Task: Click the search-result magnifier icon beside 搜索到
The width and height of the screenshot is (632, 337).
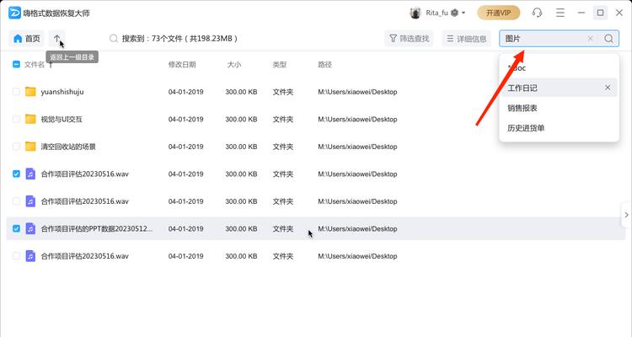Action: click(x=114, y=39)
